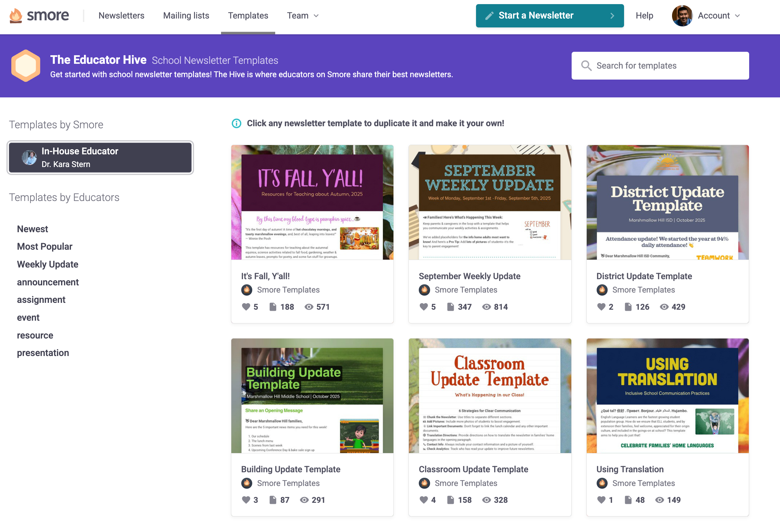This screenshot has height=522, width=780.
Task: Click the info icon beside duplicate hint
Action: (x=236, y=123)
